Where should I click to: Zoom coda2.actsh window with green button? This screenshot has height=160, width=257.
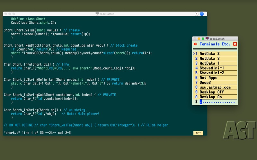tap(203, 39)
